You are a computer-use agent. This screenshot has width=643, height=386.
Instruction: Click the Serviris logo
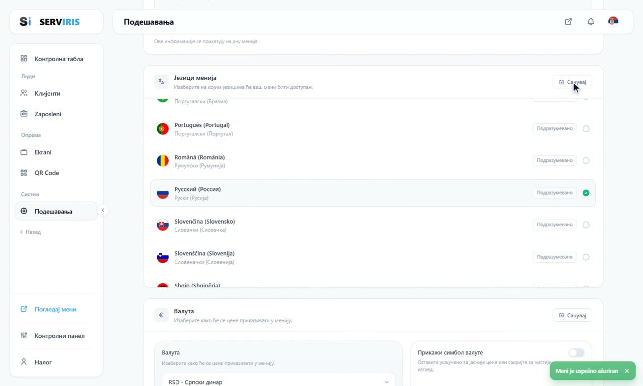point(50,22)
